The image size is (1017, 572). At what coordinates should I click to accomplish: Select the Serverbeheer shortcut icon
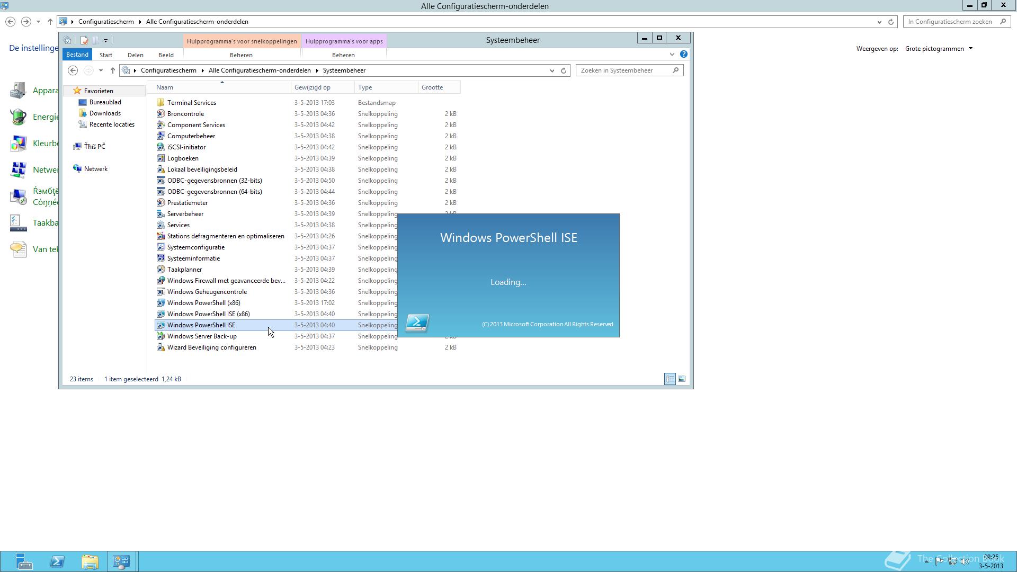point(160,214)
